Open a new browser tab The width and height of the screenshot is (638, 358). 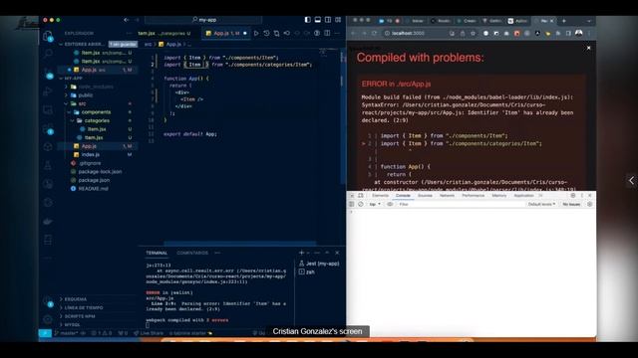coord(564,20)
